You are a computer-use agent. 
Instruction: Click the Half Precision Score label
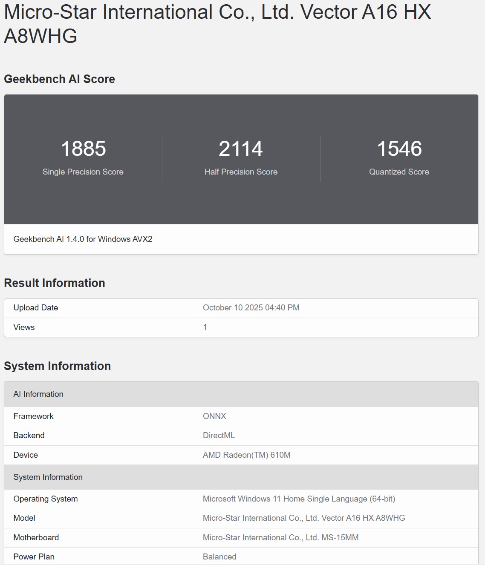point(241,172)
